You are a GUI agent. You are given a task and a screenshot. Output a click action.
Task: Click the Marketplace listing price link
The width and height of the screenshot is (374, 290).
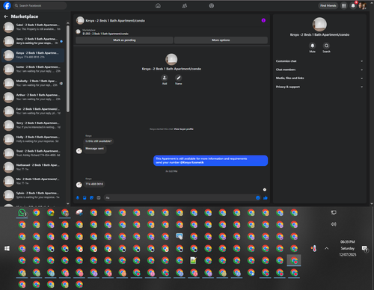point(105,34)
